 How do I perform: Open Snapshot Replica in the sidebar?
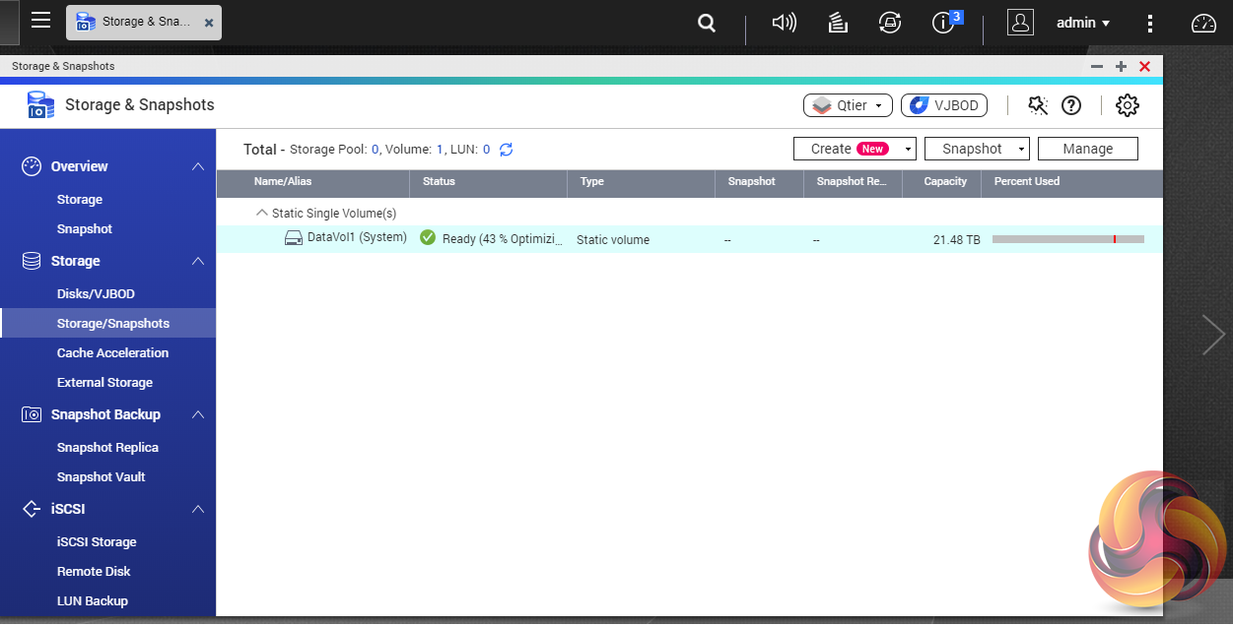point(107,448)
